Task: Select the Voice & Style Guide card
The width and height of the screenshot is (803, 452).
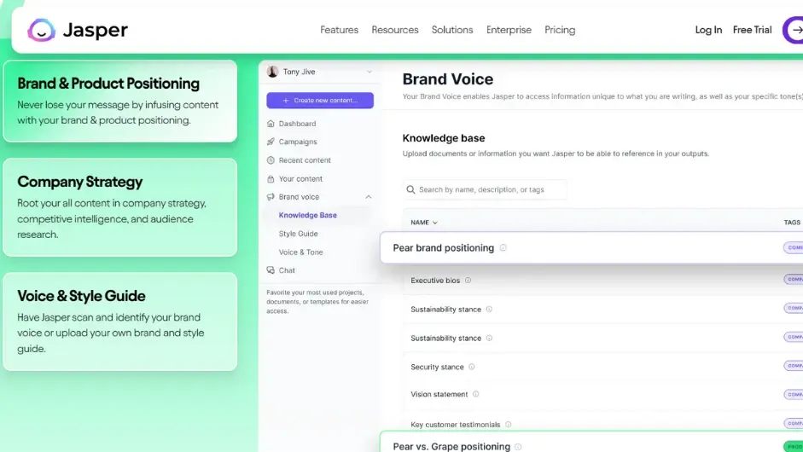Action: tap(119, 321)
